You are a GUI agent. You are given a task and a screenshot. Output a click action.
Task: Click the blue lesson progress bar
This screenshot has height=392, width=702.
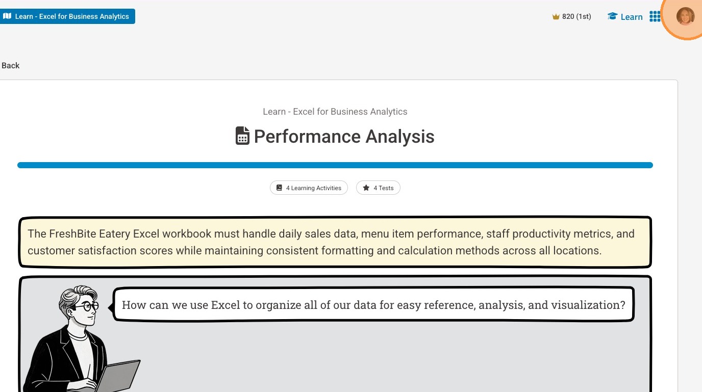(x=335, y=165)
